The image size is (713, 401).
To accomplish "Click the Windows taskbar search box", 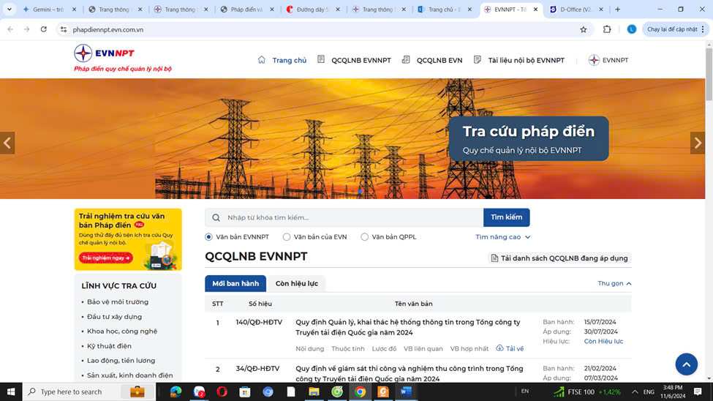I will (89, 391).
